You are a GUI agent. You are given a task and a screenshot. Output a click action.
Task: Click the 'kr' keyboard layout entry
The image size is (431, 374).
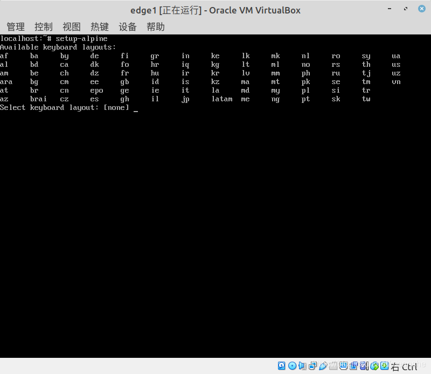pyautogui.click(x=215, y=73)
